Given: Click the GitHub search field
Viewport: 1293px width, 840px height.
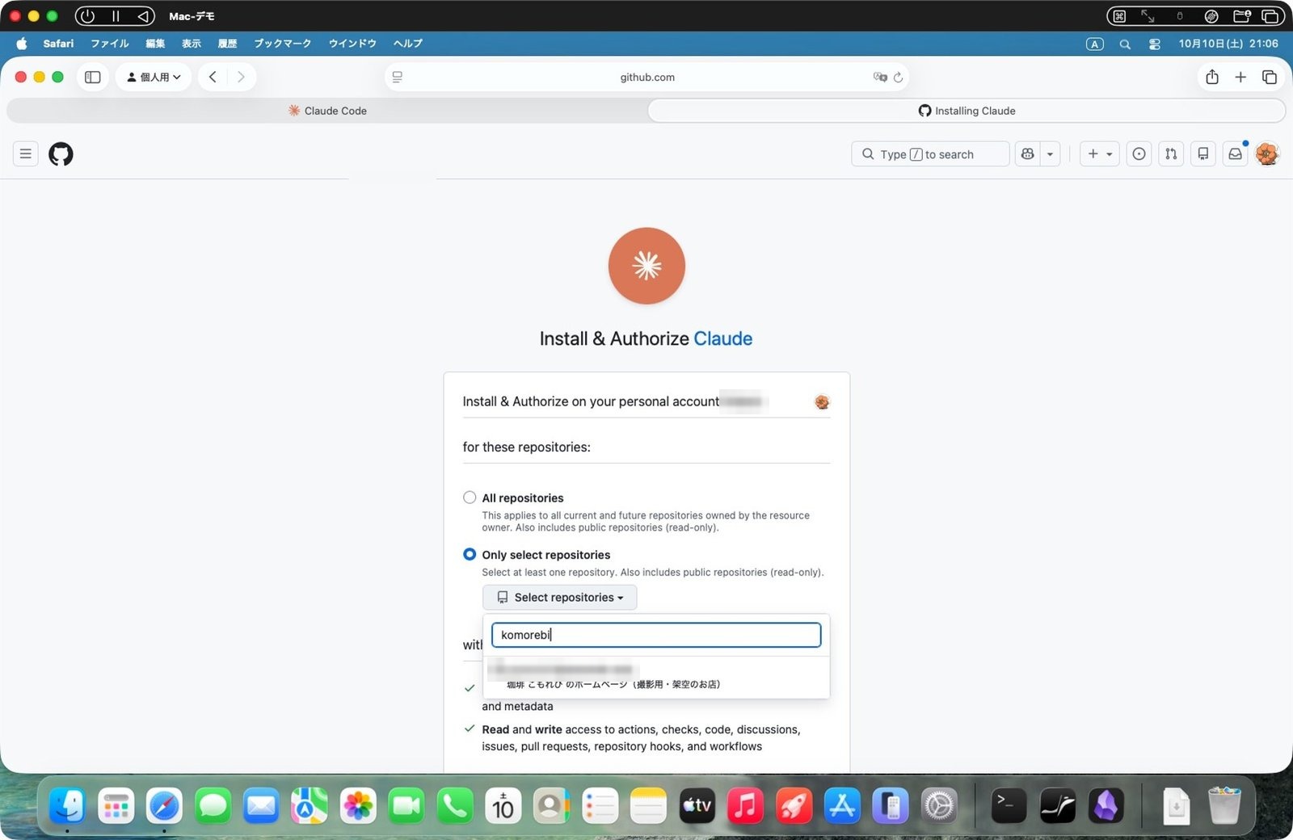Looking at the screenshot, I should tap(930, 153).
